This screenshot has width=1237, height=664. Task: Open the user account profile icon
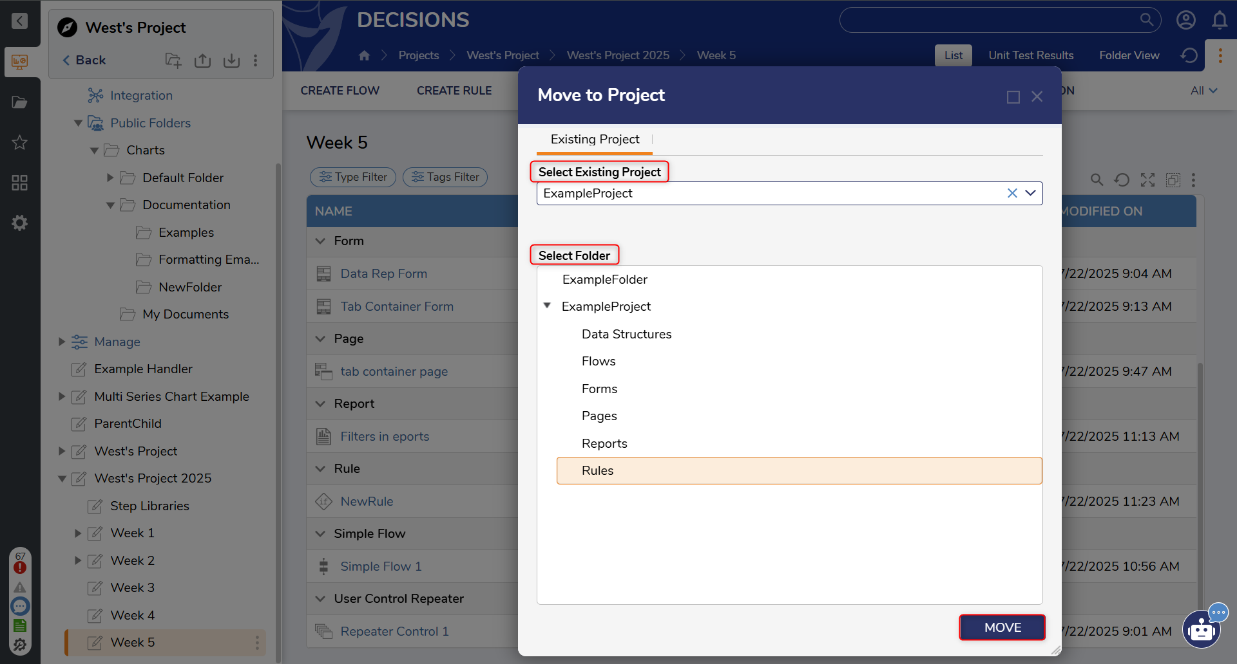[1185, 21]
